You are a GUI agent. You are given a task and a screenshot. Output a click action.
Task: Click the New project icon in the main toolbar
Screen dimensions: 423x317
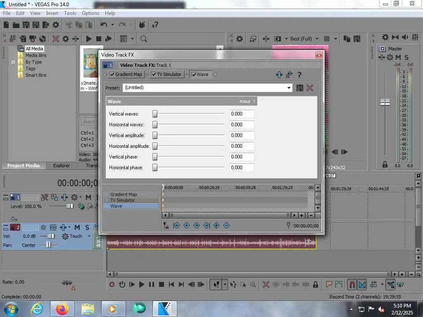(x=6, y=25)
